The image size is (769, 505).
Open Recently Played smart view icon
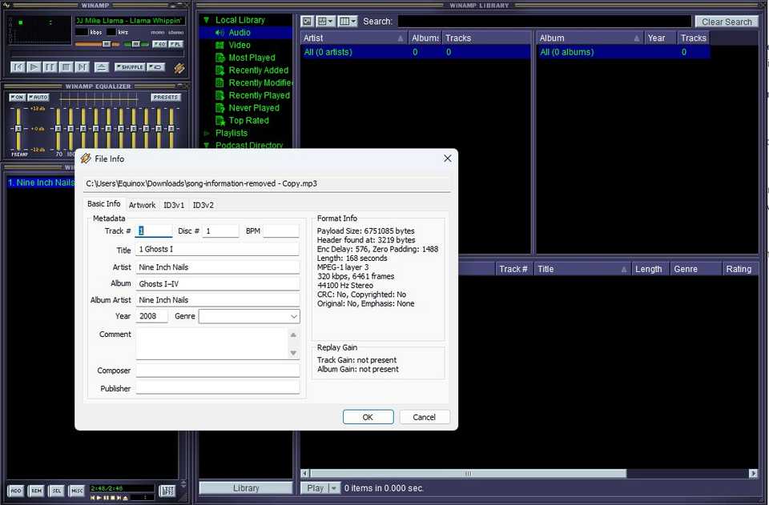pos(220,95)
